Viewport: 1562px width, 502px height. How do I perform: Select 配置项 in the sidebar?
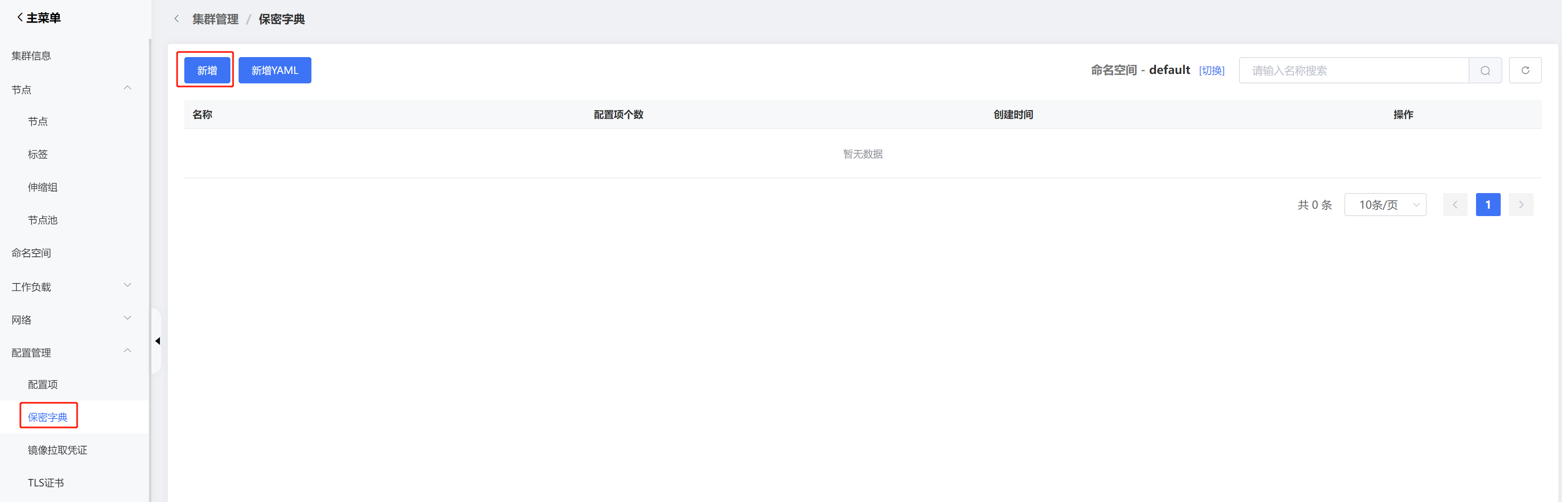43,385
